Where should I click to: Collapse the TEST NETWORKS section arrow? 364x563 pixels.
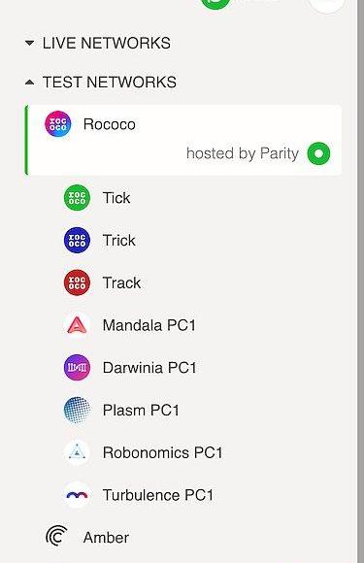click(29, 83)
